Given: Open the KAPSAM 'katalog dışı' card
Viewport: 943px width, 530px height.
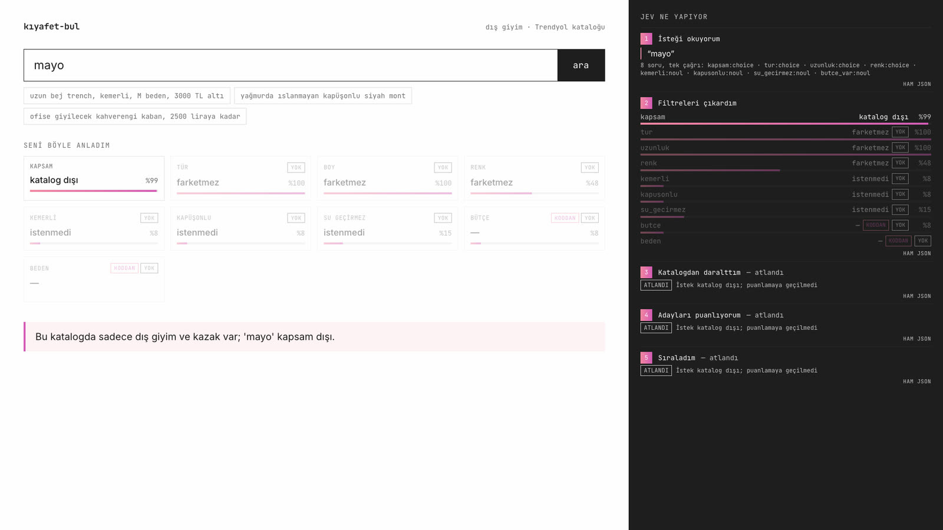Looking at the screenshot, I should [x=94, y=178].
